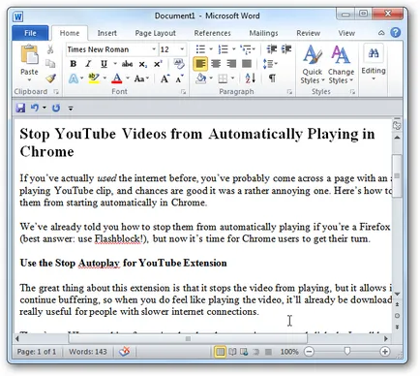
Task: Click the Zoom Out minus button
Action: tap(309, 352)
